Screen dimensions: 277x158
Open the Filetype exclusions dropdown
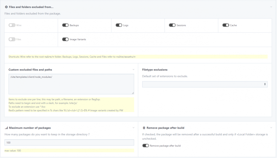point(205,84)
